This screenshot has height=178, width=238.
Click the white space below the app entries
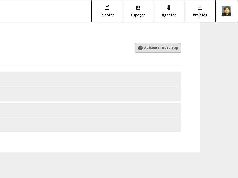(89, 142)
